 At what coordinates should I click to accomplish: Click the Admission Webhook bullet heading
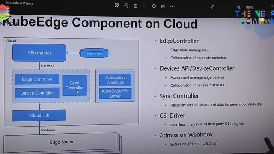pos(186,135)
